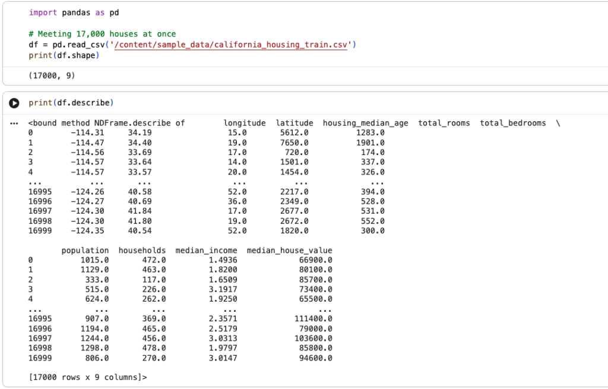Screen dimensions: 608x389
Task: Select the value 2349.0 in row 16996
Action: tap(294, 202)
